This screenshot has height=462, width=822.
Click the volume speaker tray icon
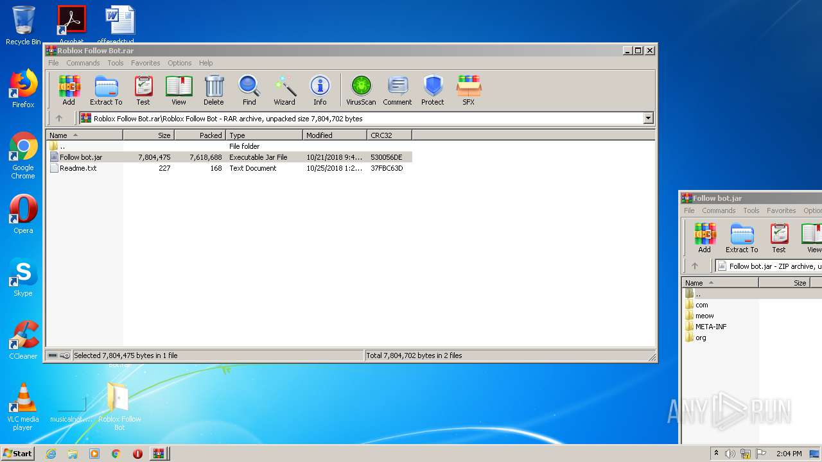coord(730,454)
